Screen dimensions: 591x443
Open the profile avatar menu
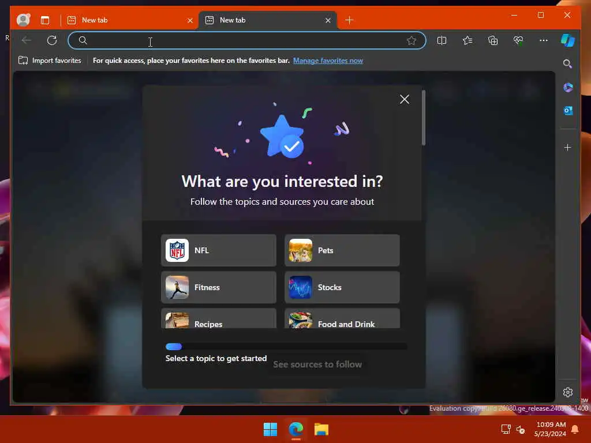coord(23,20)
